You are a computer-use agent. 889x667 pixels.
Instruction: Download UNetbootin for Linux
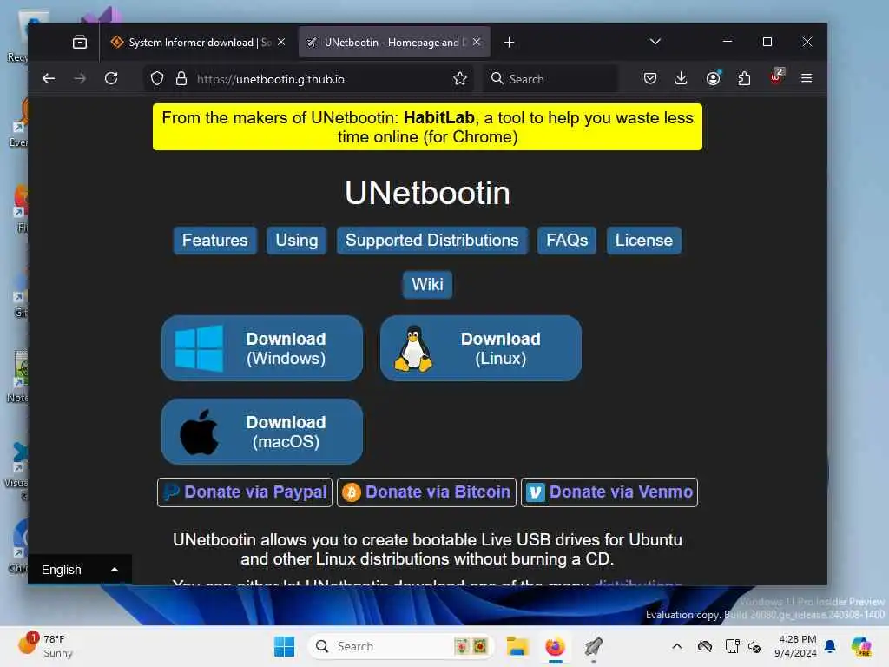(481, 348)
